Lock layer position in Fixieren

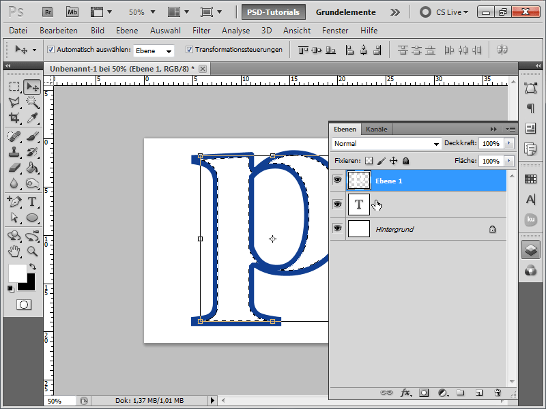click(x=394, y=161)
